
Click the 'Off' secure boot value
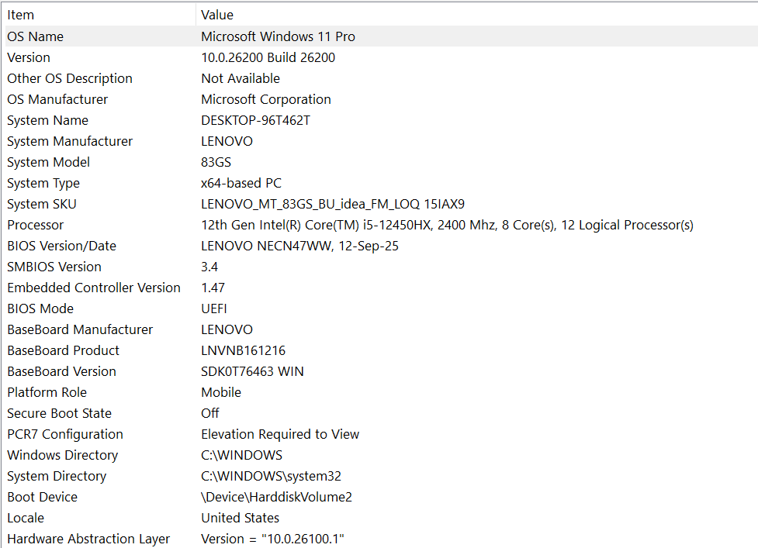pos(209,413)
